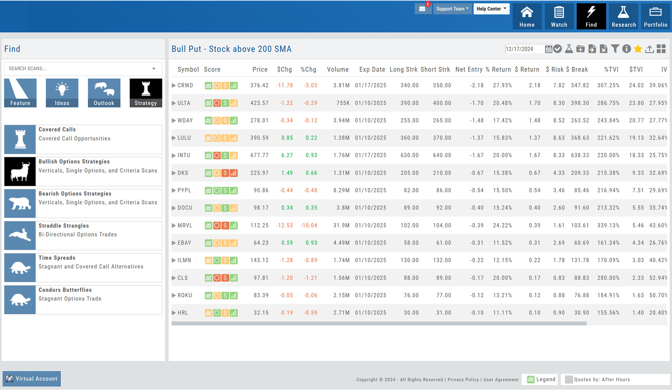The height and width of the screenshot is (390, 672).
Task: Select the INTU symbol cell
Action: pos(184,156)
